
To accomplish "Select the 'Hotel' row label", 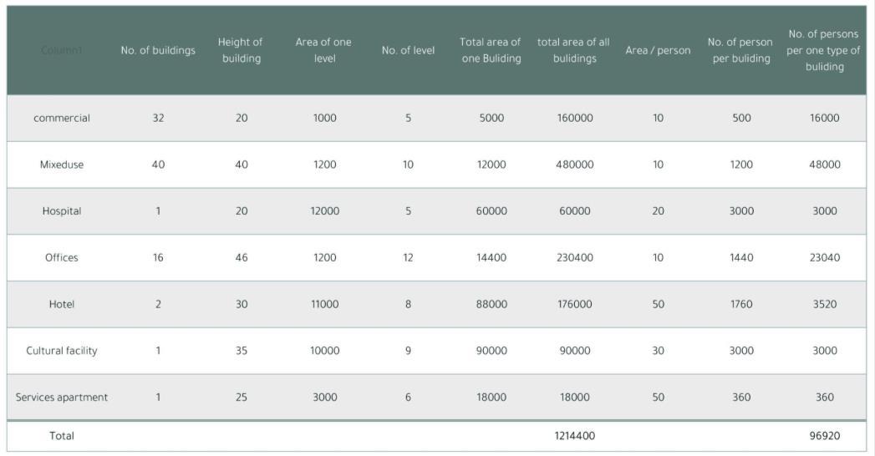I will [x=62, y=304].
